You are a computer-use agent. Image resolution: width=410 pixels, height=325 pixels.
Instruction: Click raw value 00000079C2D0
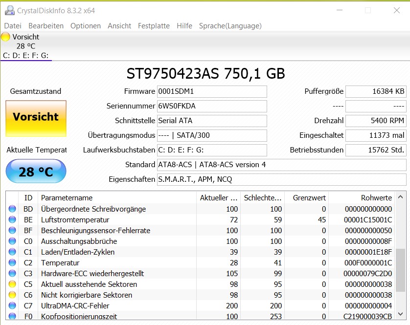(x=367, y=274)
